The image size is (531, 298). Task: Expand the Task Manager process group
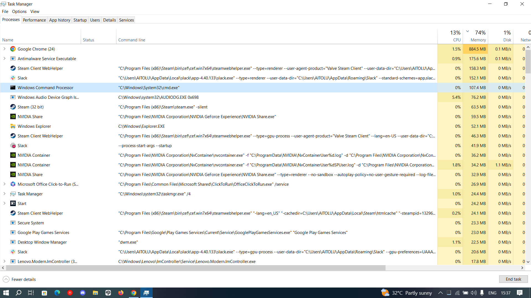[x=4, y=194]
